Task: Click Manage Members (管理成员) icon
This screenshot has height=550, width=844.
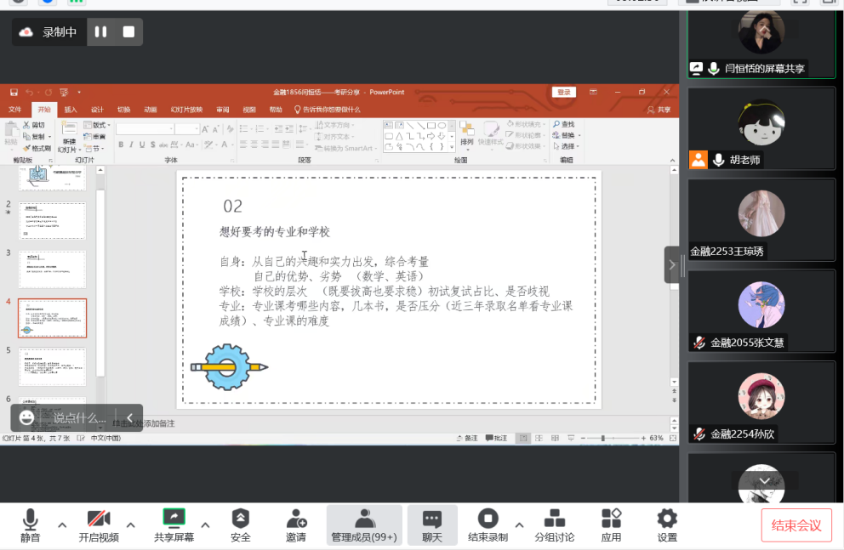Action: pos(364,519)
